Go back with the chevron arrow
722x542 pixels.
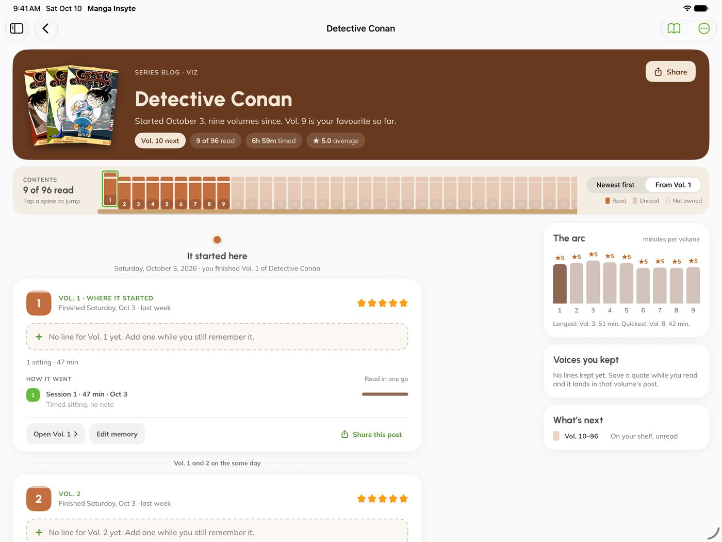46,28
